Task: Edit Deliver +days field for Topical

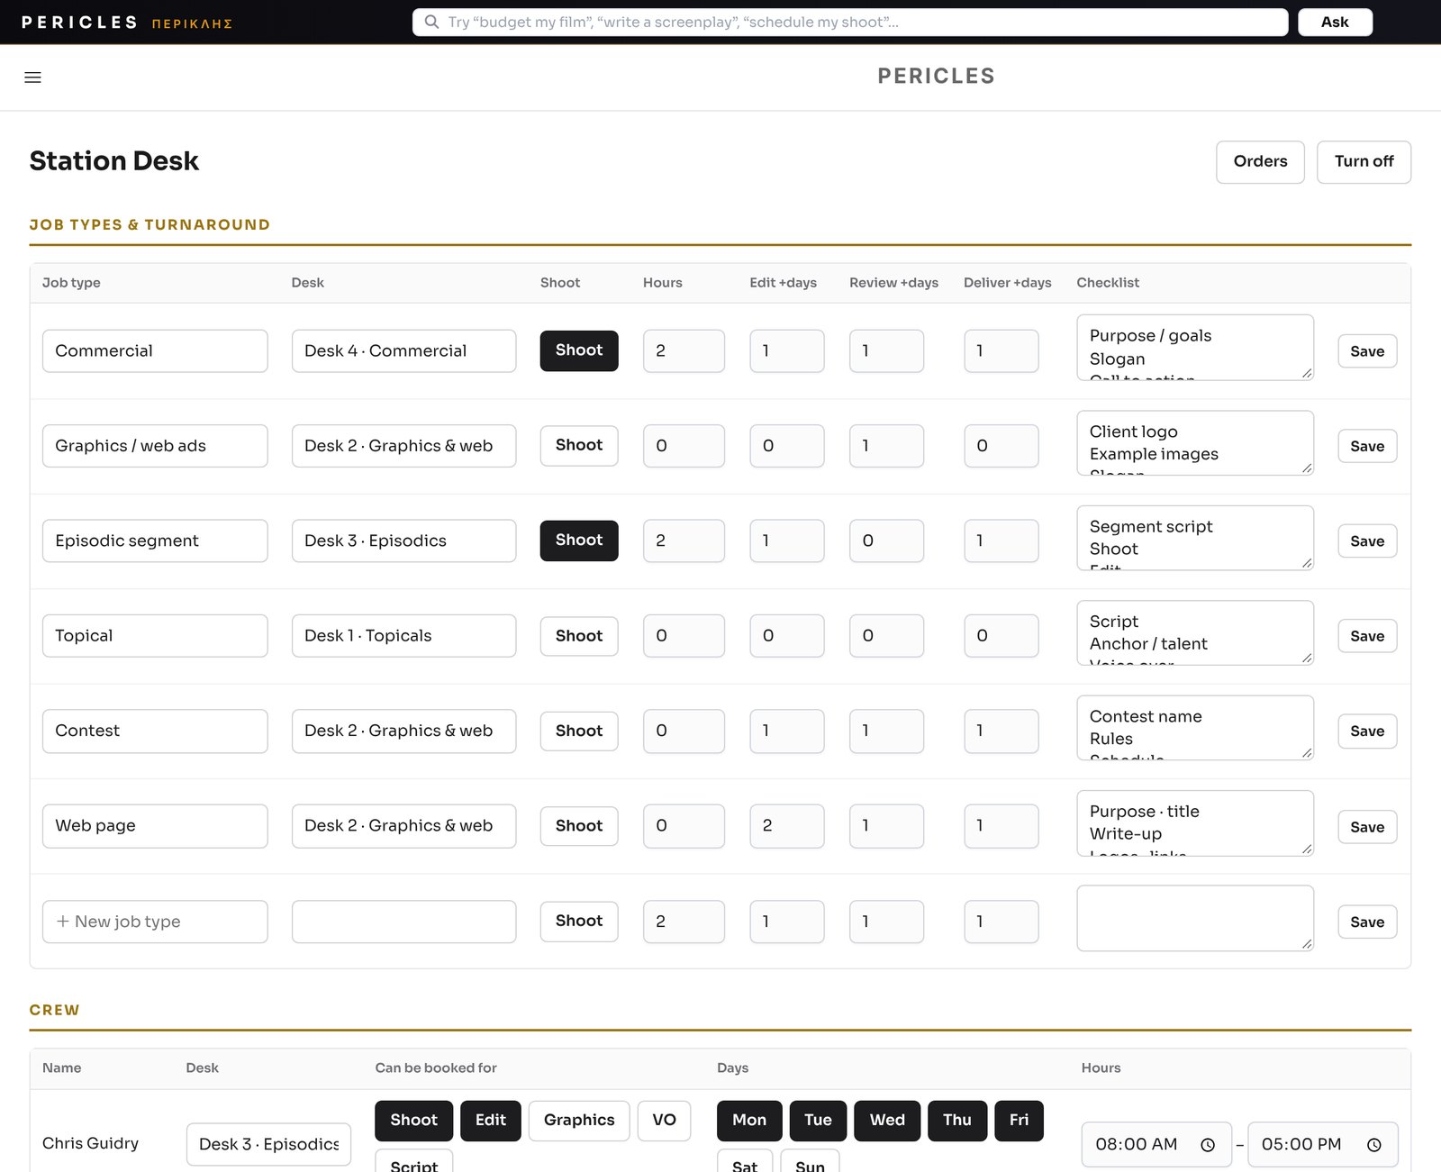Action: pyautogui.click(x=1001, y=636)
